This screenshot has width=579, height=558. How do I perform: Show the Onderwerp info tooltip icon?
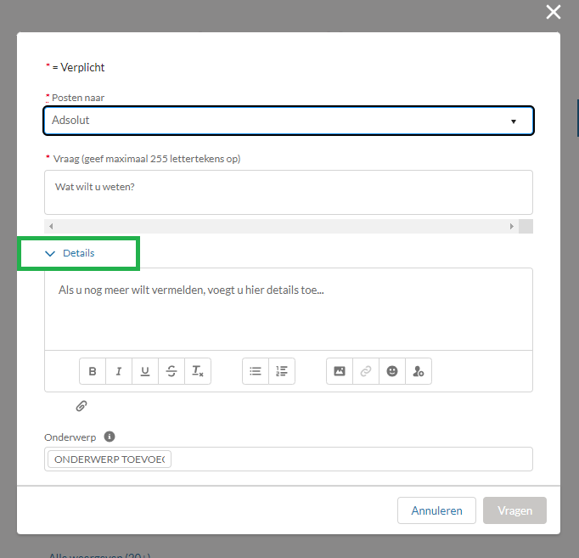[x=110, y=437]
